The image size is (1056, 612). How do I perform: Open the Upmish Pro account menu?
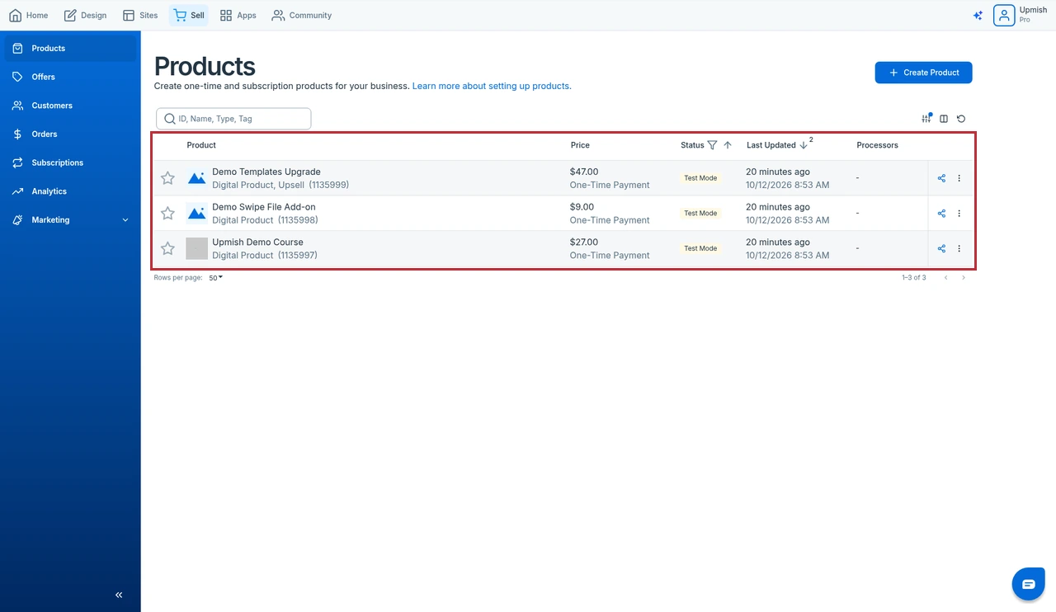click(x=1021, y=15)
